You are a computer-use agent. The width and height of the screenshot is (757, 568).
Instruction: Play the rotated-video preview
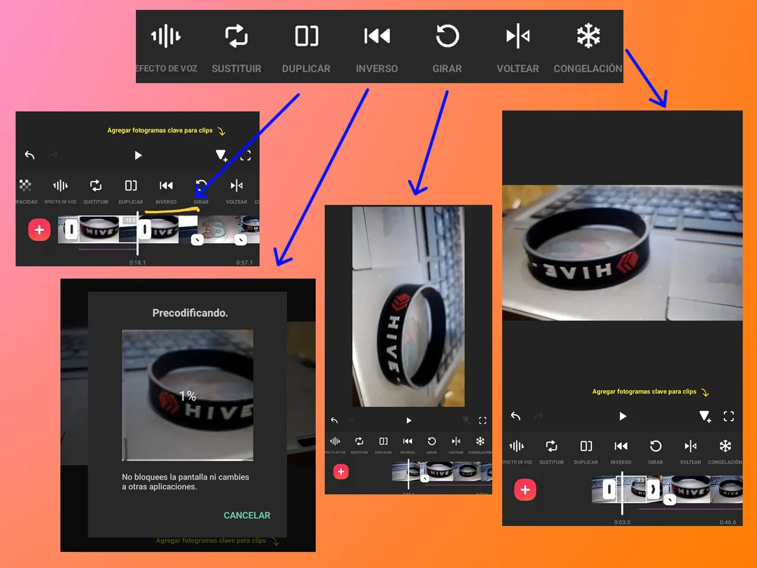coord(409,421)
